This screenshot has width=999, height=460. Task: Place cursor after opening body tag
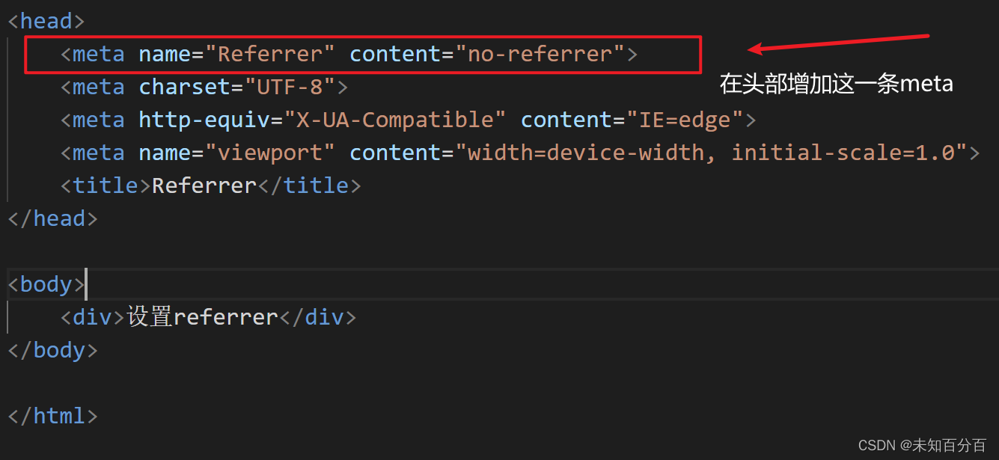pyautogui.click(x=86, y=284)
